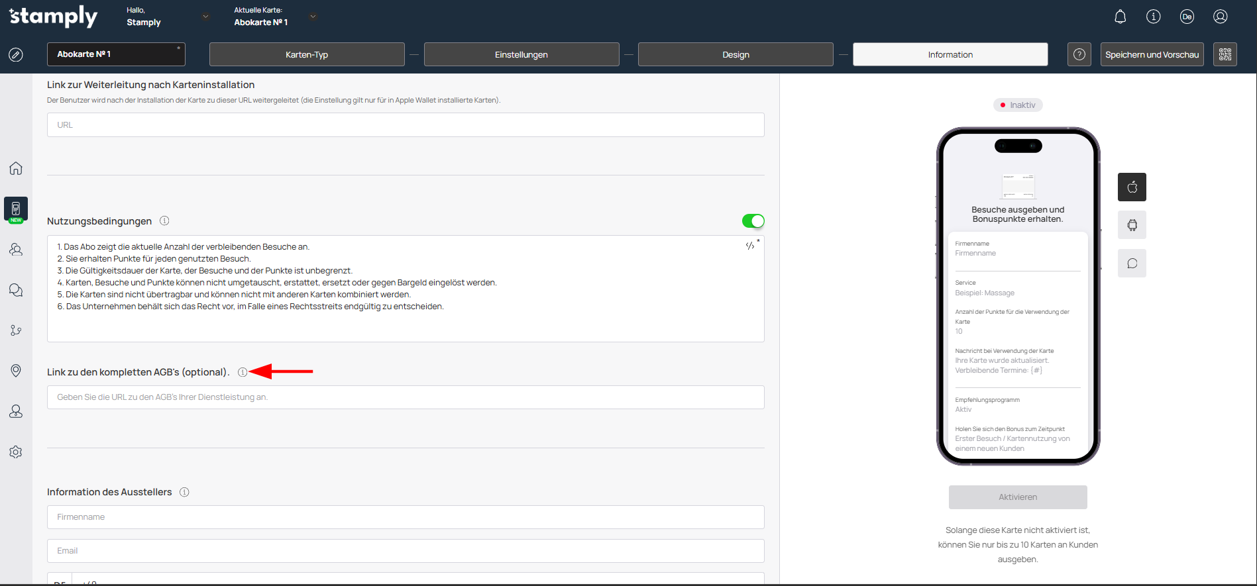
Task: Change language via the De selector
Action: click(x=1187, y=17)
